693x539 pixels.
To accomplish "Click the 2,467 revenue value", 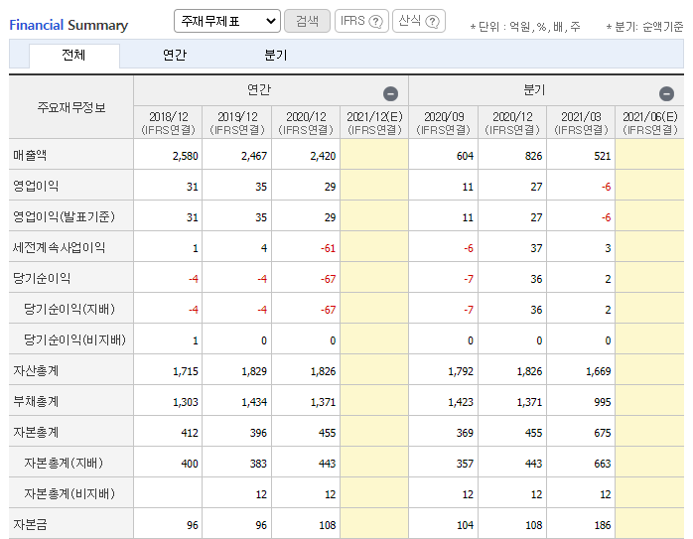I will 254,156.
